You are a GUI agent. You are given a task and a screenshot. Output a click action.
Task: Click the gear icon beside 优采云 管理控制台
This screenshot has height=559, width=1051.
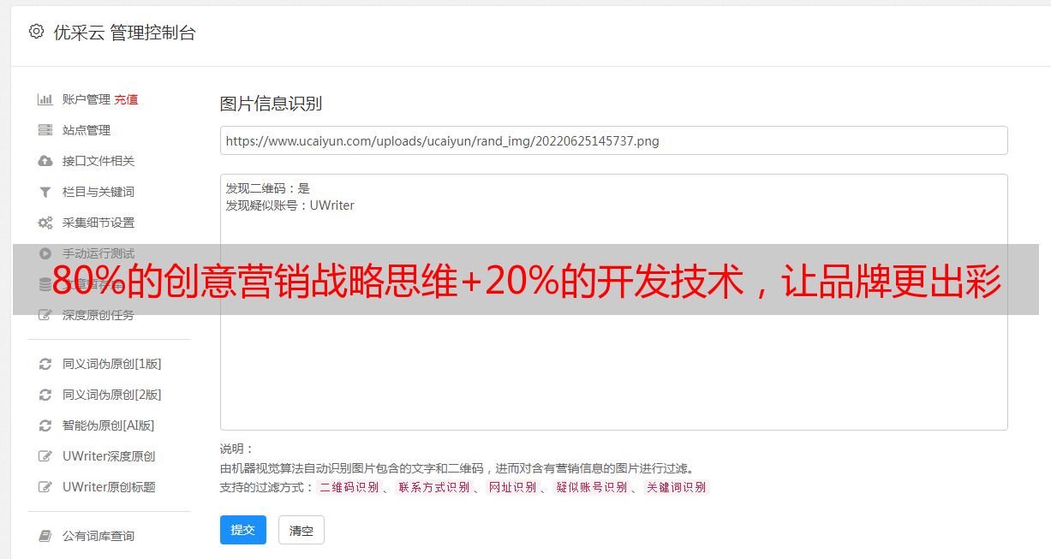pyautogui.click(x=36, y=32)
